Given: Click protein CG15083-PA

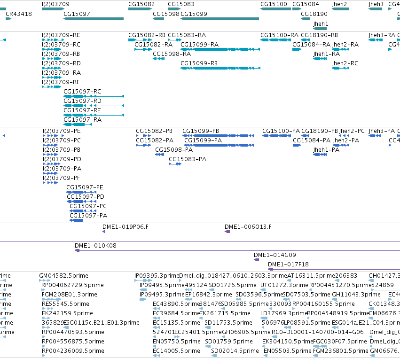Looking at the screenshot, I should click(175, 164).
